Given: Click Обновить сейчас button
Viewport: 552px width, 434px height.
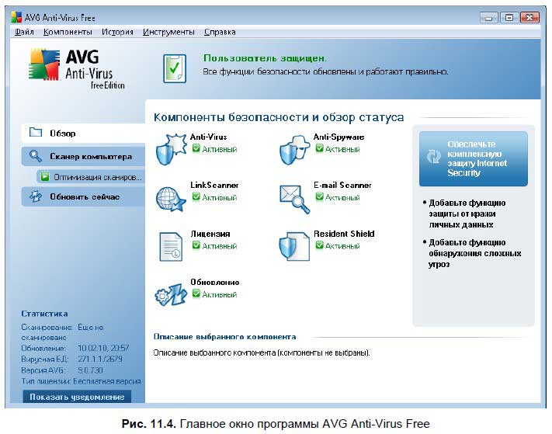Looking at the screenshot, I should point(83,196).
